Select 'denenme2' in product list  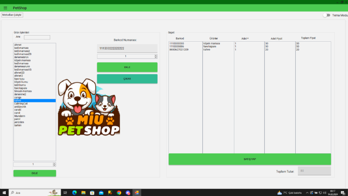[35, 94]
